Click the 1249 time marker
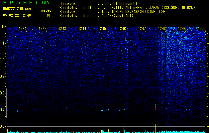The height and width of the screenshot is (133, 209). pyautogui.click(x=182, y=29)
